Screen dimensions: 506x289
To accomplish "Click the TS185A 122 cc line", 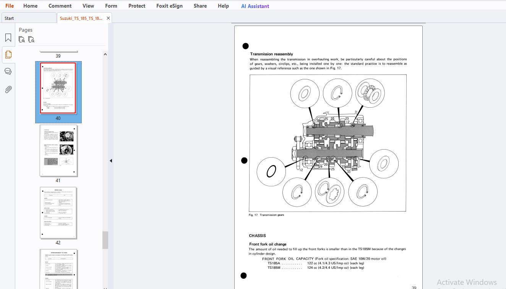I will pyautogui.click(x=316, y=263).
